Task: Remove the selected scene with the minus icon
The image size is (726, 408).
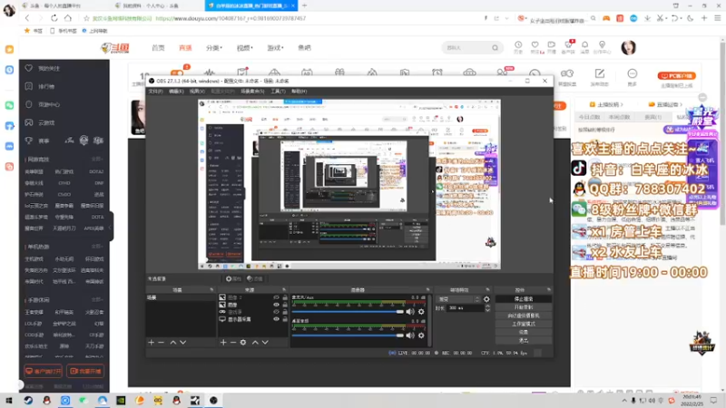Action: (x=162, y=343)
